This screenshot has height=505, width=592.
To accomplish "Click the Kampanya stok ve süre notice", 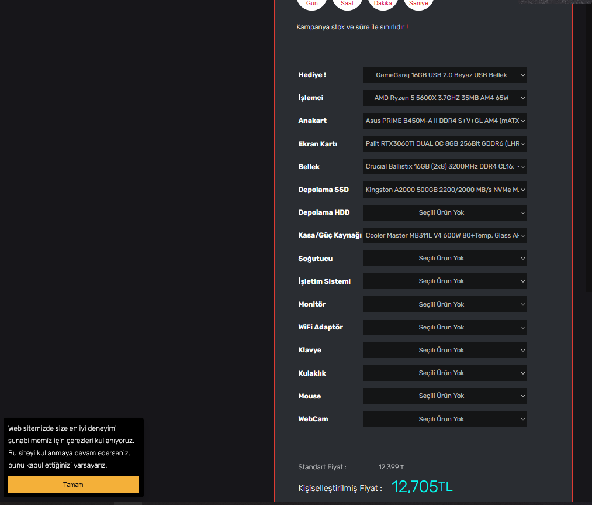I will point(352,27).
